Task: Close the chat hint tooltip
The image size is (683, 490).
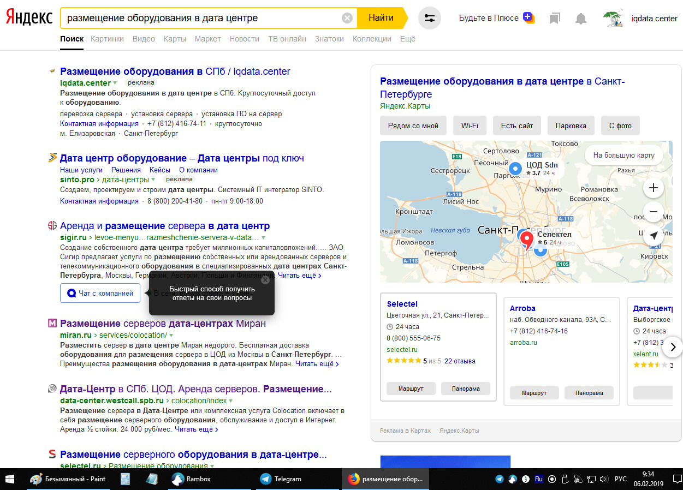Action: point(265,280)
